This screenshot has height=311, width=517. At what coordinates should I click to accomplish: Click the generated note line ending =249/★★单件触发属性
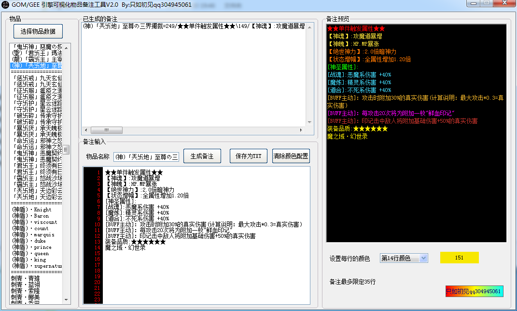coord(194,26)
